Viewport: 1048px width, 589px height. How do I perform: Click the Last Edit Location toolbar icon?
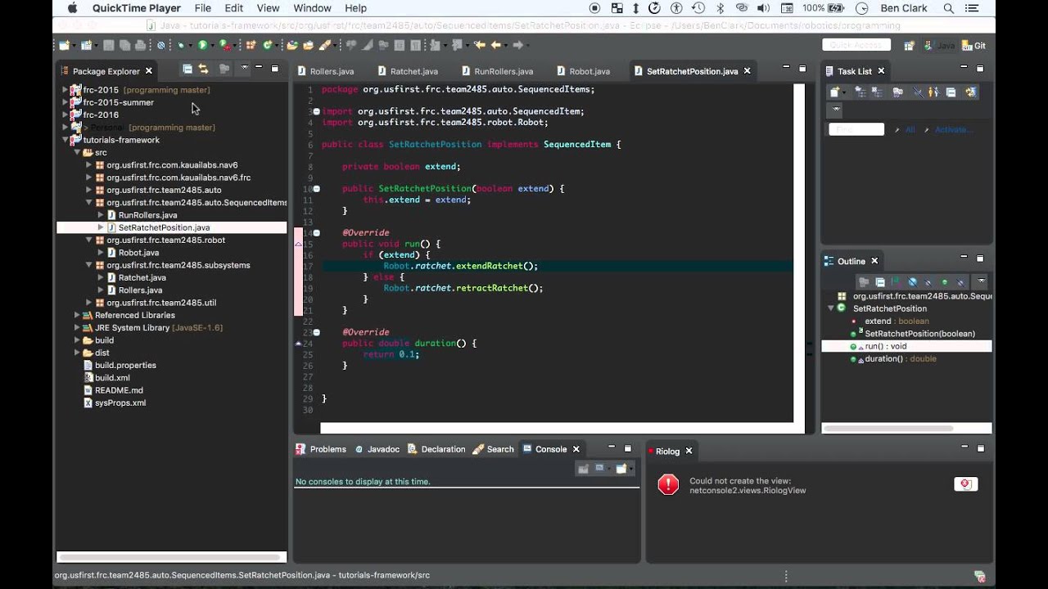(x=479, y=45)
